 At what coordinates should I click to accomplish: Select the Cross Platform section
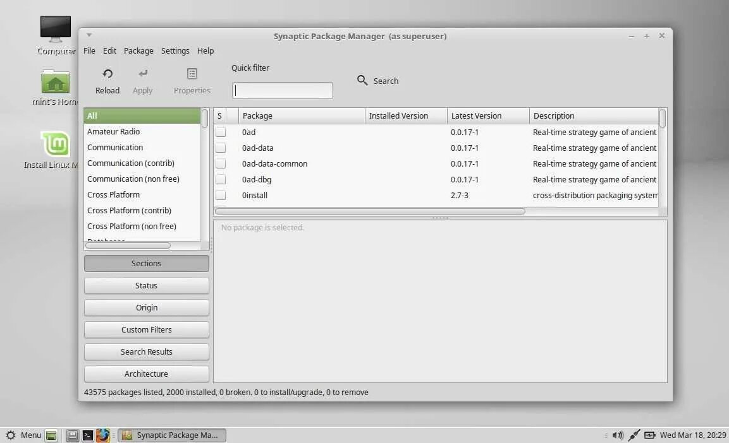coord(142,195)
